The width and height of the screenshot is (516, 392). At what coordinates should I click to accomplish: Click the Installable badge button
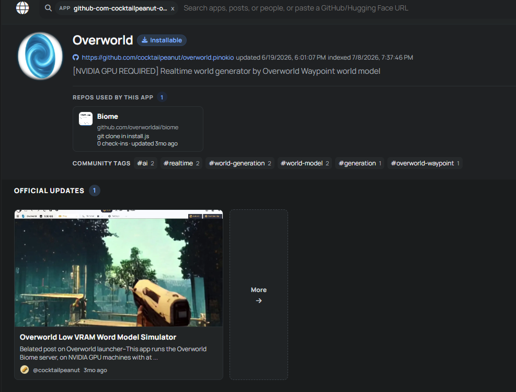[x=162, y=40]
